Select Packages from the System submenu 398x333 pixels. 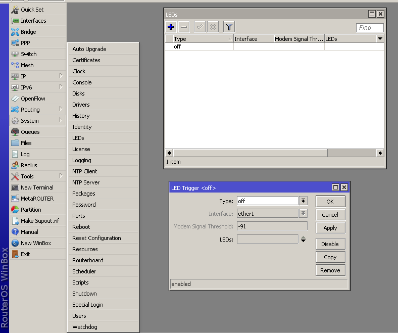click(83, 194)
